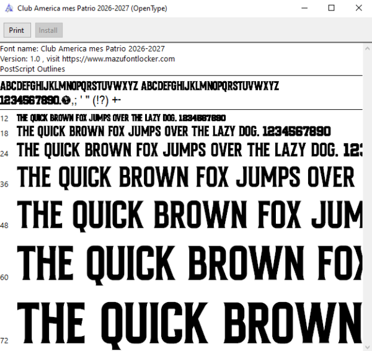This screenshot has width=372, height=351.
Task: Click the vertical scrollbar track
Action: click(x=367, y=198)
